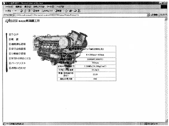Open the 検索 search pane
This screenshot has width=169, height=126.
[x=36, y=11]
